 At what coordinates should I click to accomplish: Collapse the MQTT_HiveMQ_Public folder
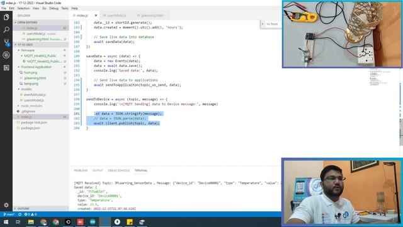click(x=22, y=55)
